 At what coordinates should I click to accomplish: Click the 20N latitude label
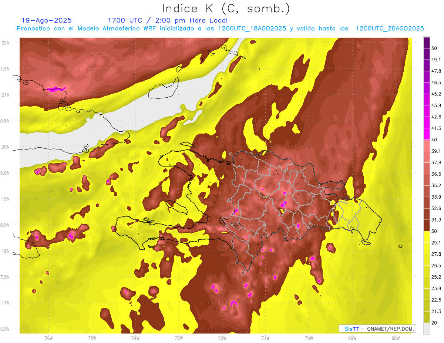6,147
